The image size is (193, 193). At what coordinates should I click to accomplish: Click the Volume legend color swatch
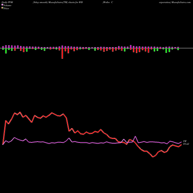tap(2, 5)
